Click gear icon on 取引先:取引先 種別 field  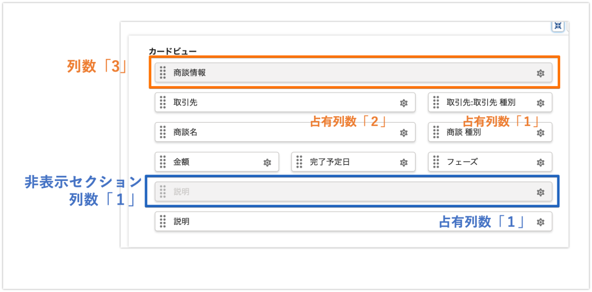tap(541, 103)
